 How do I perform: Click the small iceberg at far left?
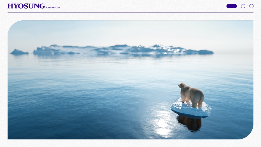click(19, 52)
